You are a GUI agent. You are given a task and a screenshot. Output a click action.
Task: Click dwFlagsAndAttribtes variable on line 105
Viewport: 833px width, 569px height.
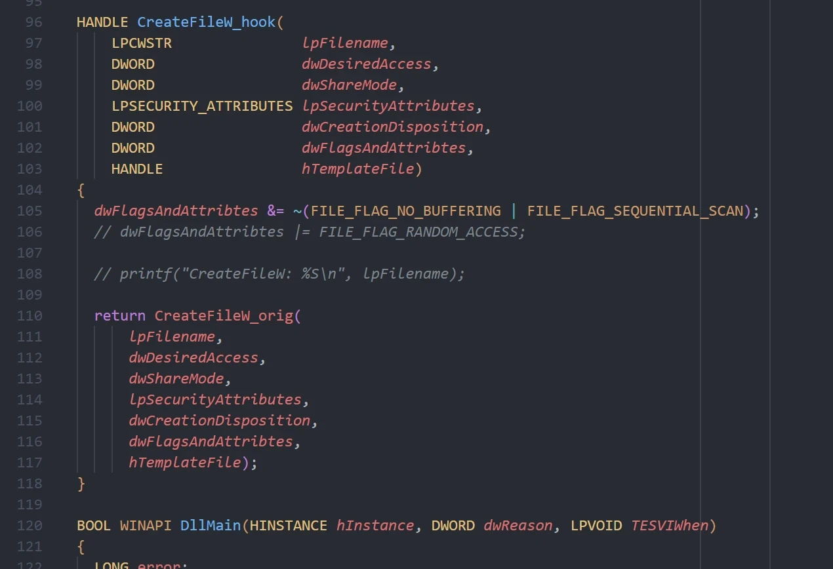176,211
